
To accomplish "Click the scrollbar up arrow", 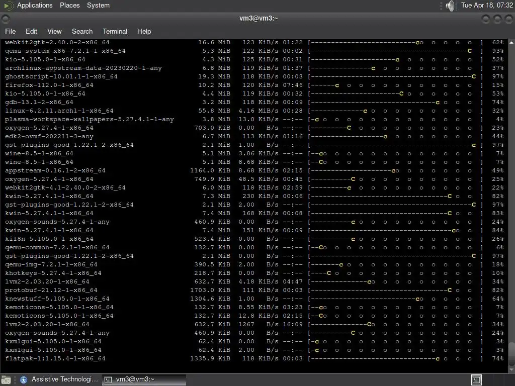I will click(511, 43).
